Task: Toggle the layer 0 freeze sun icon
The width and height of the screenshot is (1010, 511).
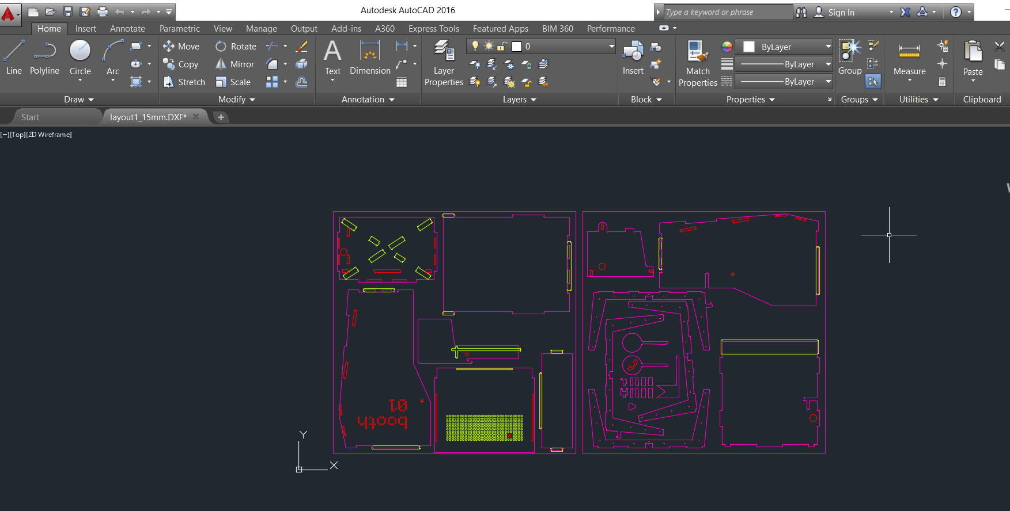Action: [x=489, y=46]
